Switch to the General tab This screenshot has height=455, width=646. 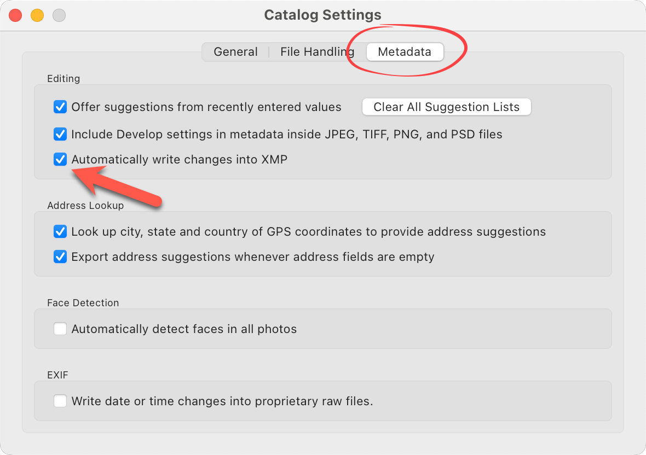point(235,52)
